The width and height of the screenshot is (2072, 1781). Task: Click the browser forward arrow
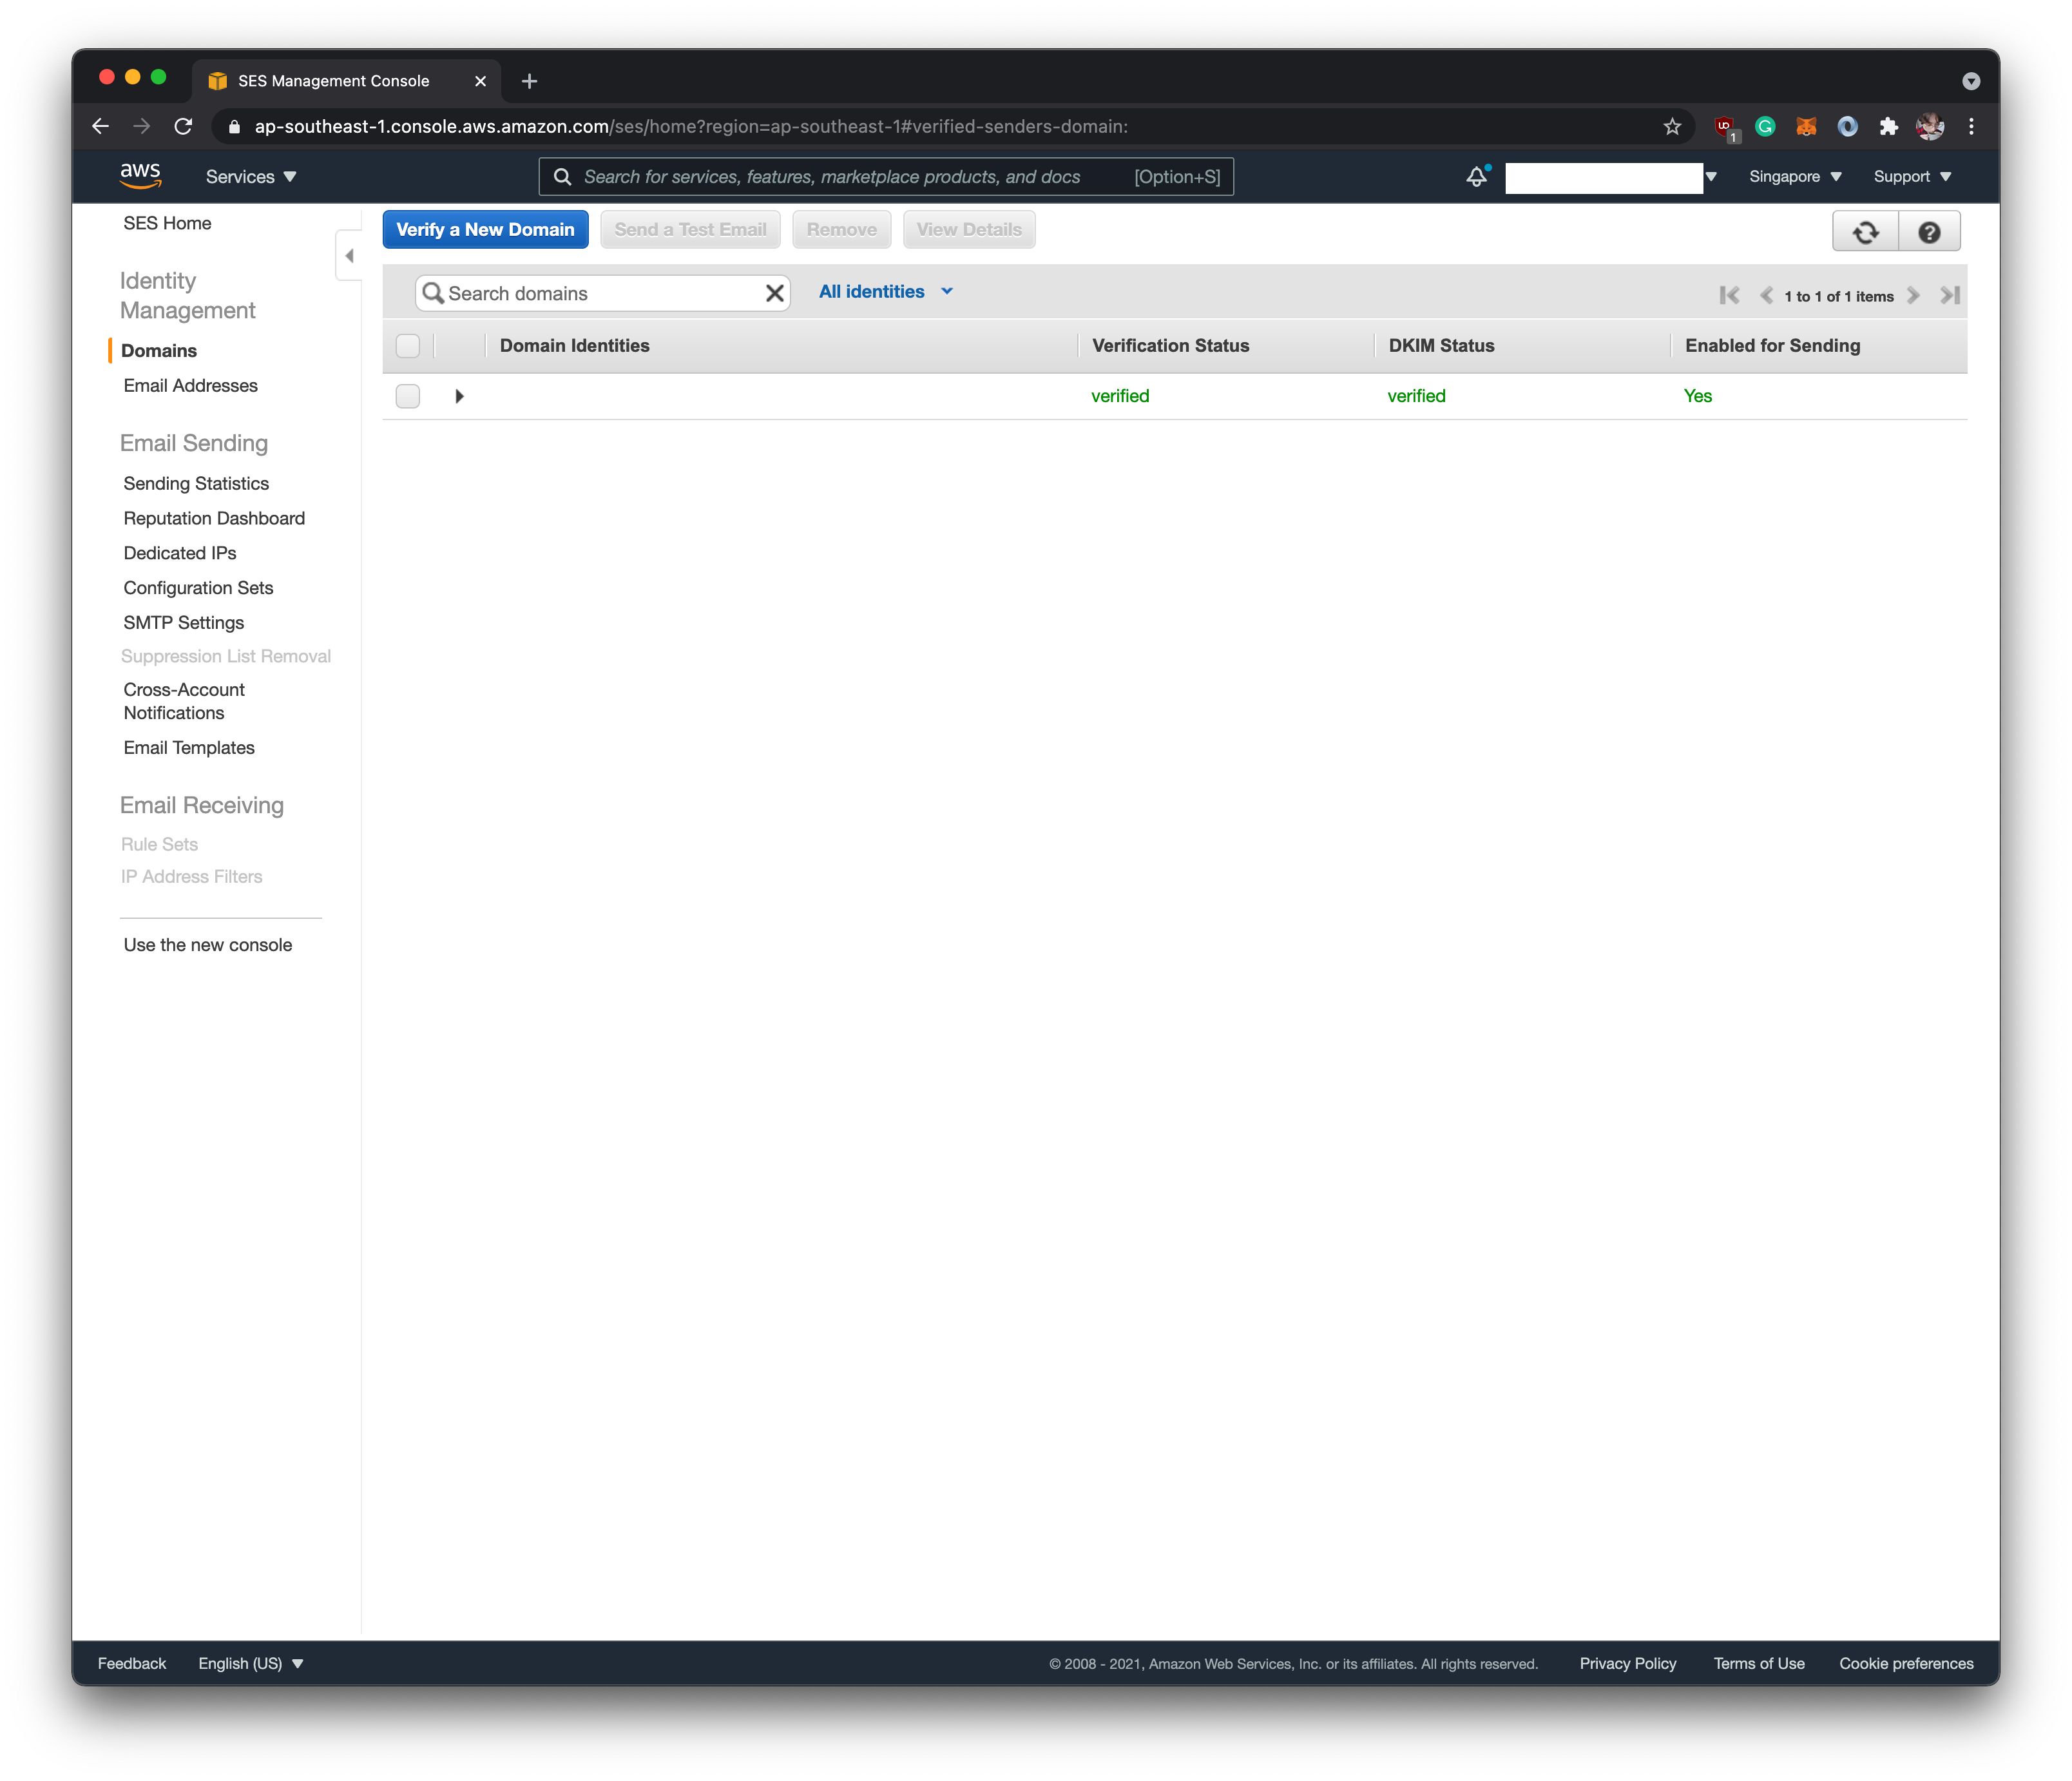(x=142, y=126)
